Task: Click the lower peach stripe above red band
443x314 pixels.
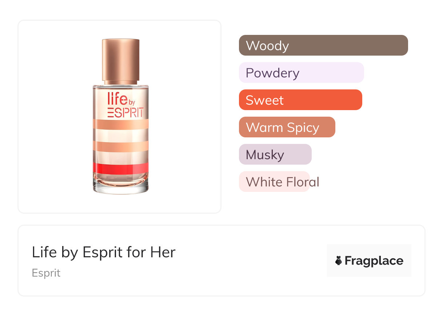Action: 120,146
